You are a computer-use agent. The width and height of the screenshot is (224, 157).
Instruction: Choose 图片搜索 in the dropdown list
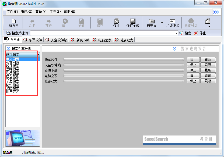pyautogui.click(x=13, y=72)
